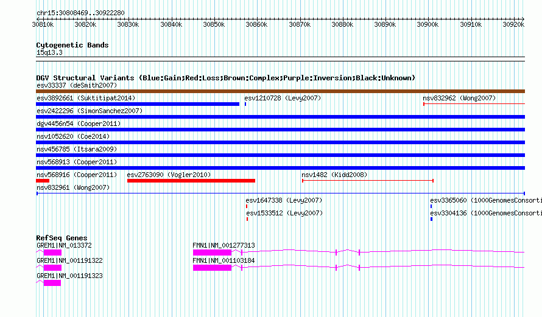Click the esv3365060 1000Genomes variant label
The height and width of the screenshot is (317, 542).
tap(485, 200)
